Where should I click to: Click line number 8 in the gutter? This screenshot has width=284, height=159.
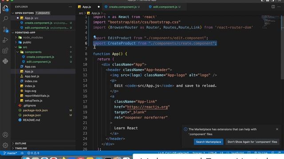click(86, 54)
